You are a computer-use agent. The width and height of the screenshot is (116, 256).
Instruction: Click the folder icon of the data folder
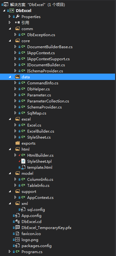coord(17,77)
